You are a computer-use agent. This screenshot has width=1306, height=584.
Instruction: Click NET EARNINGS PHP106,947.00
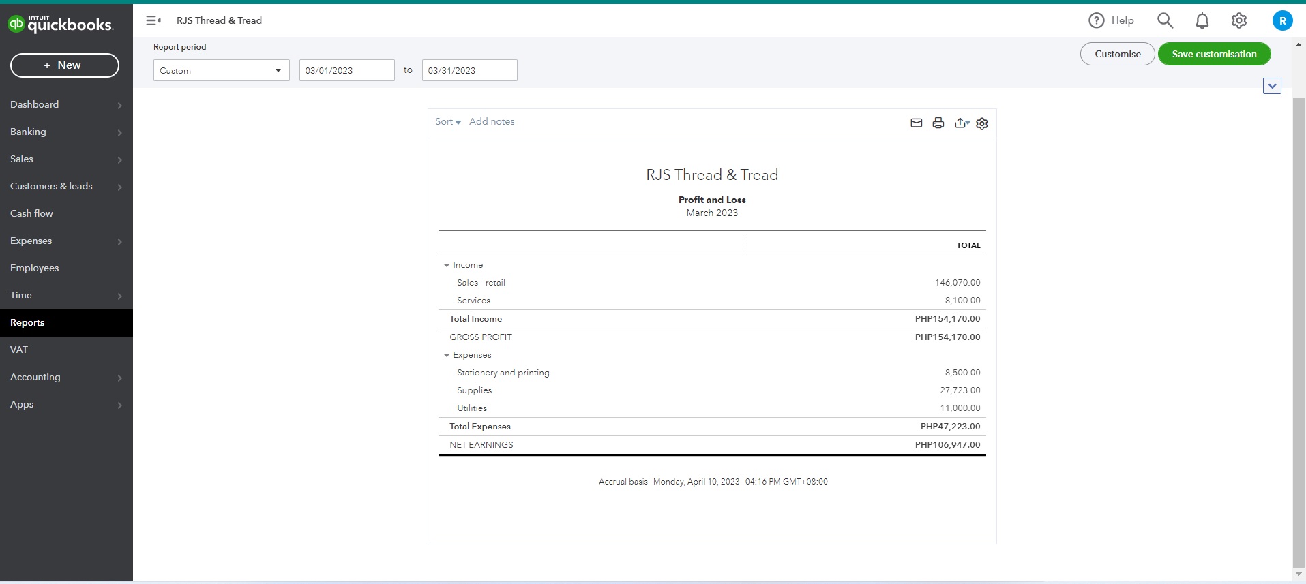click(x=947, y=445)
